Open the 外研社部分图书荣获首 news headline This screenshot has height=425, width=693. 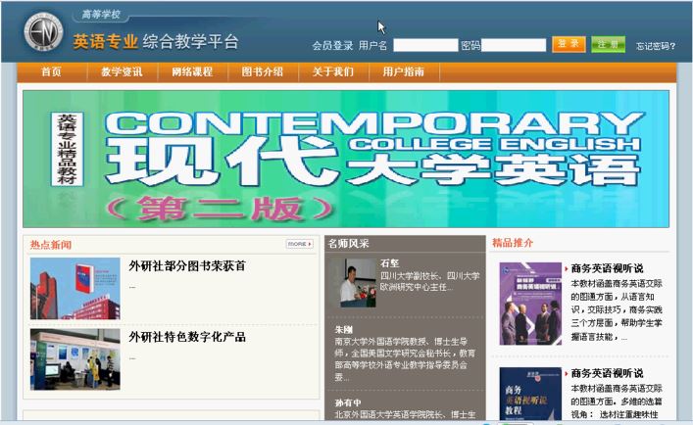pyautogui.click(x=187, y=265)
